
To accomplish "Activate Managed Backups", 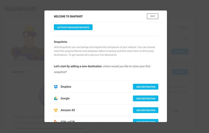I will click(x=73, y=27).
